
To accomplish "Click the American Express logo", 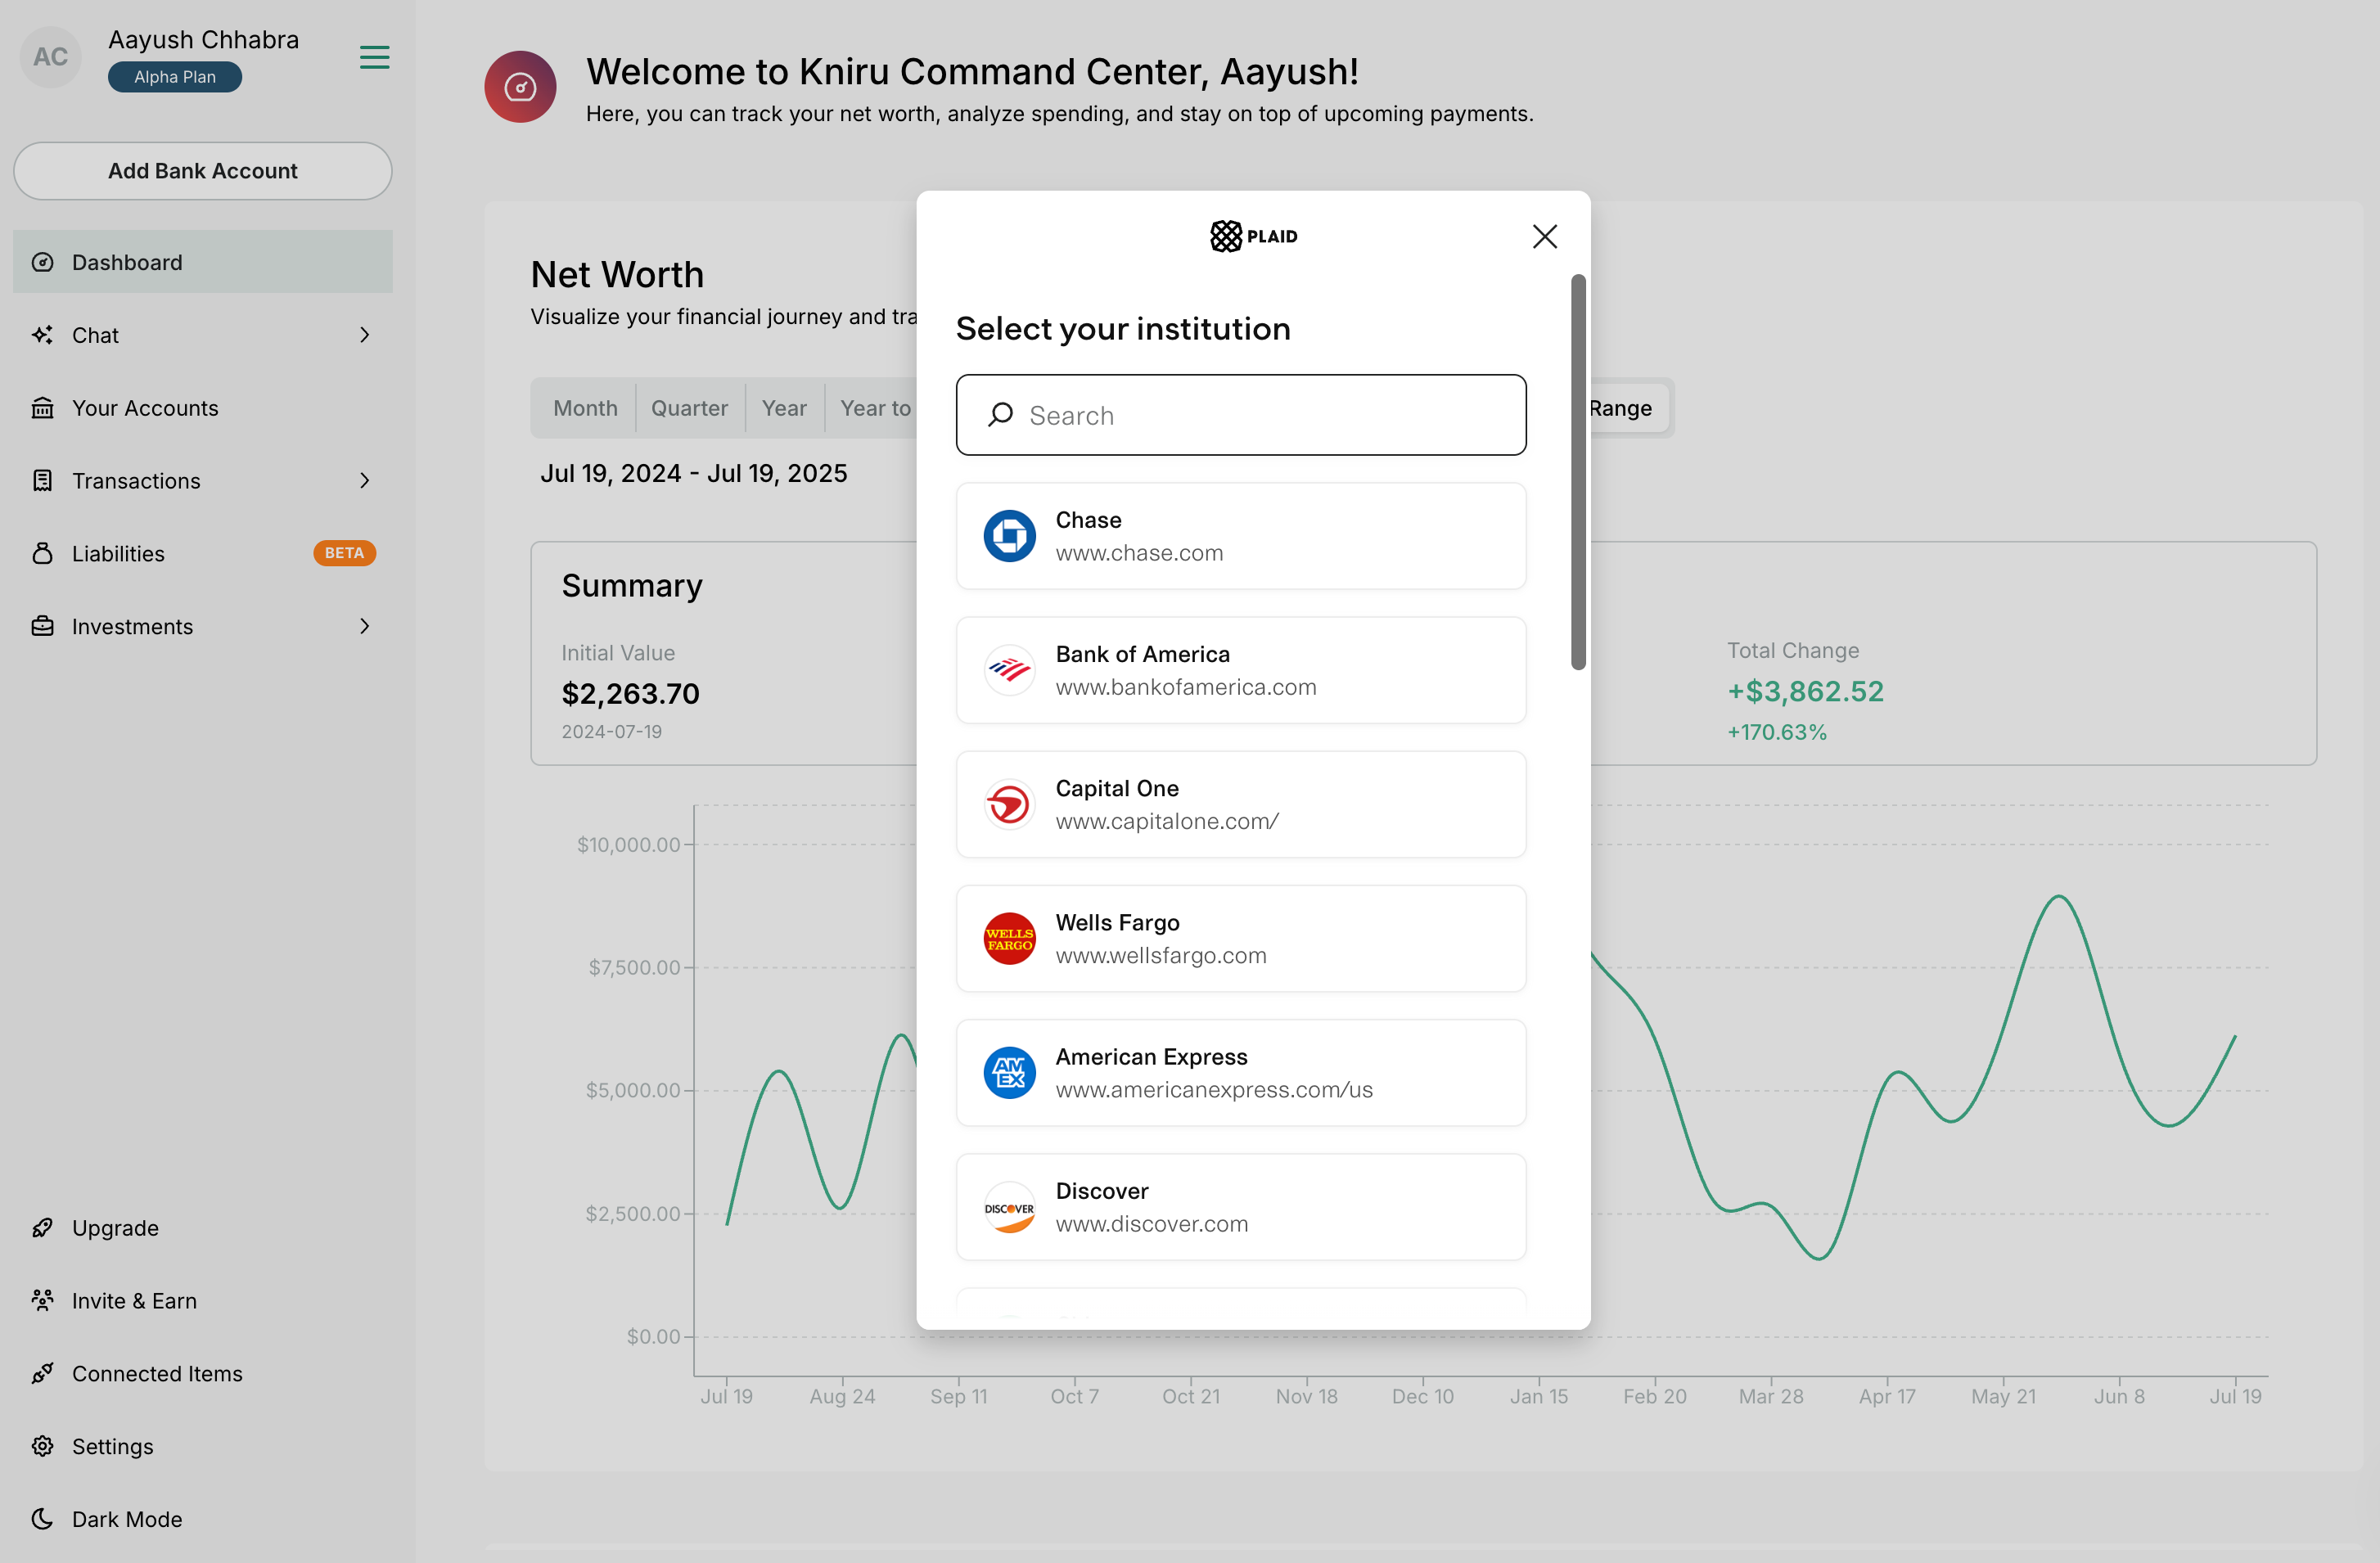I will (x=1009, y=1073).
